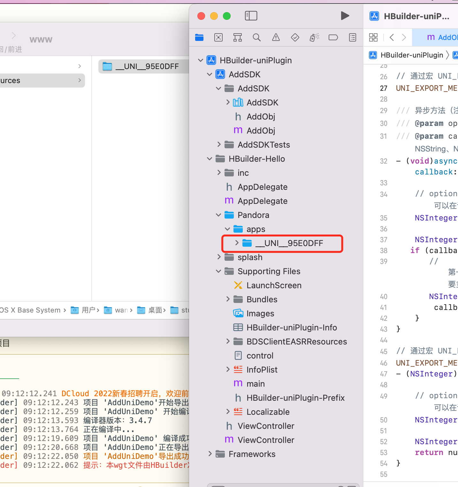Expand the Frameworks group
The height and width of the screenshot is (487, 458).
point(210,454)
